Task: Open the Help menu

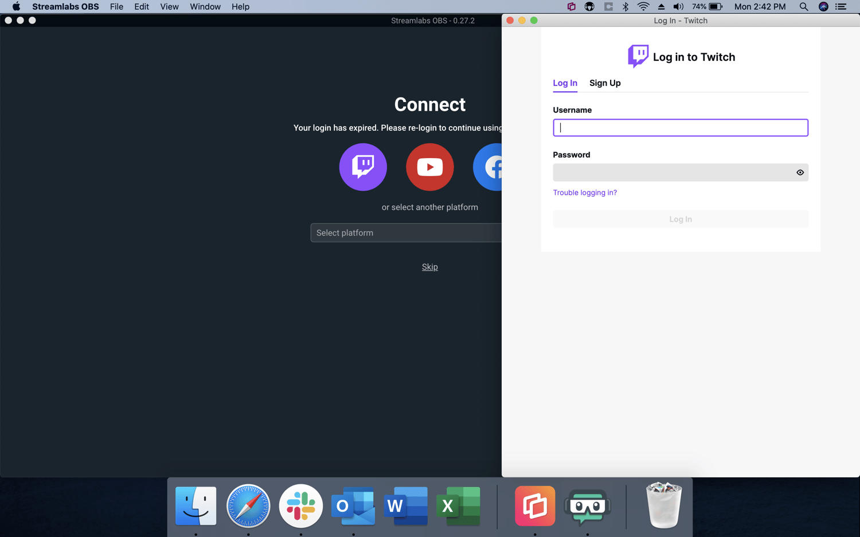Action: click(240, 6)
